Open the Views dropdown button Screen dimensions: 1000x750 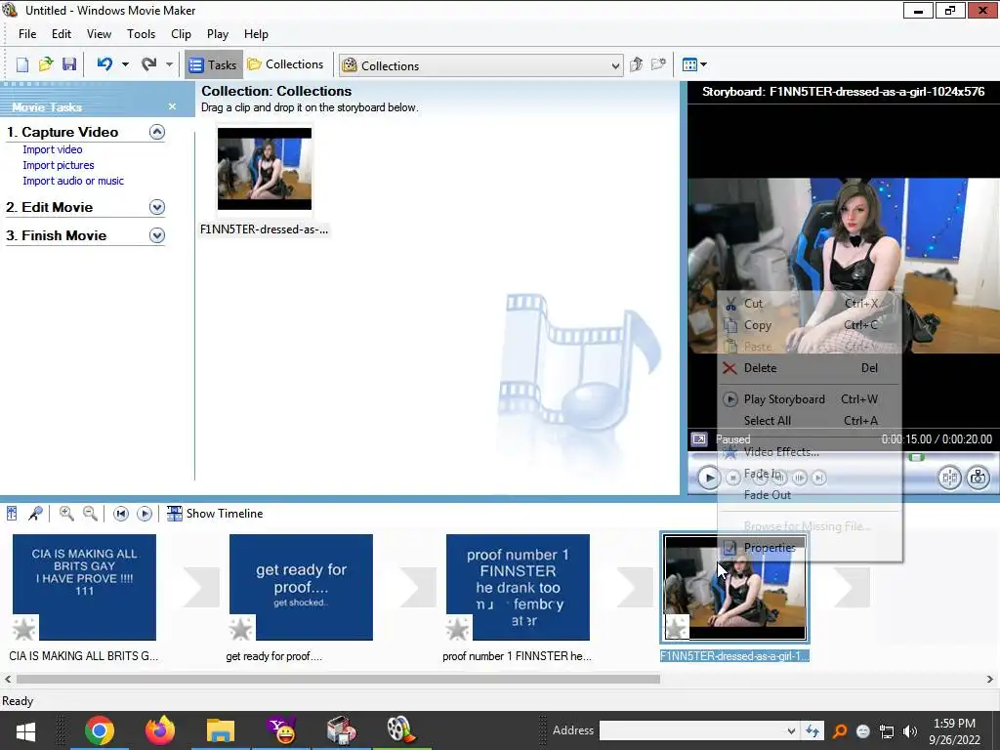694,64
